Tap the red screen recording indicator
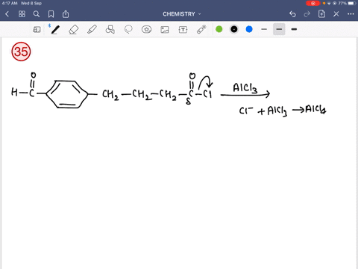The width and height of the screenshot is (358, 269). coord(313,3)
